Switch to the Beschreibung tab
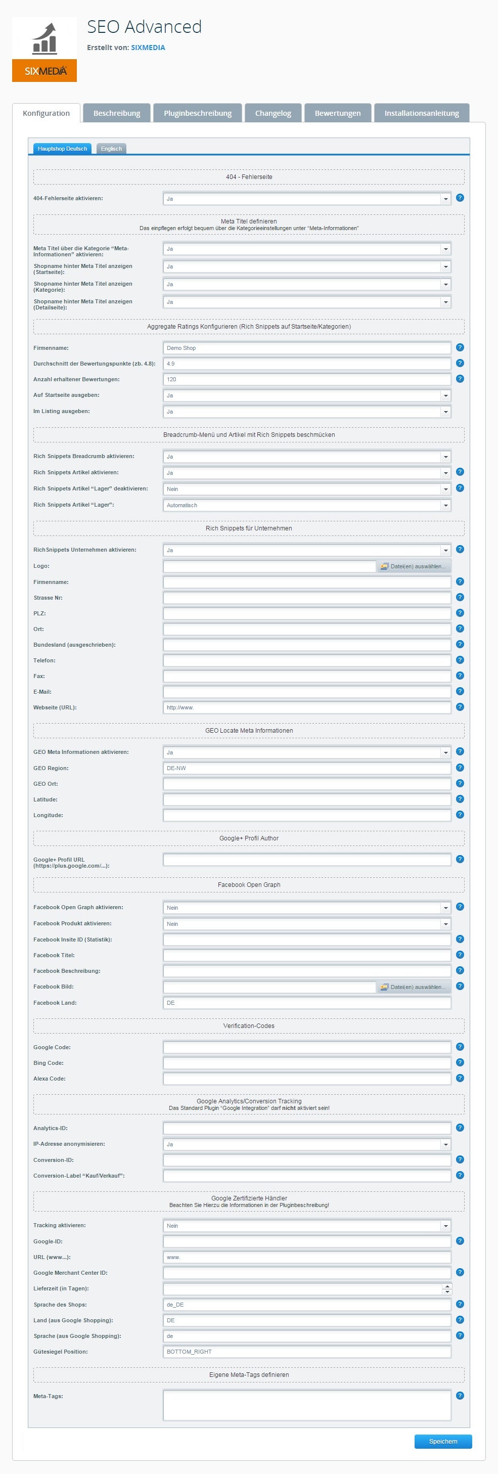This screenshot has width=498, height=1474. coord(117,113)
